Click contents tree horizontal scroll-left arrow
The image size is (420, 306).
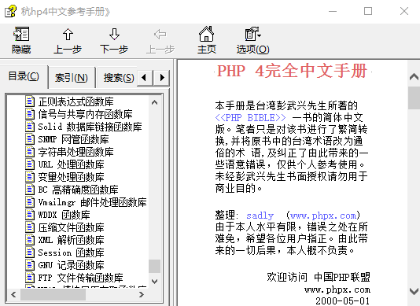13,295
